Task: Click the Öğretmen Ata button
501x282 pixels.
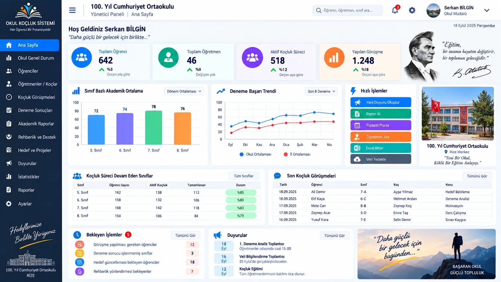Action: tap(381, 137)
